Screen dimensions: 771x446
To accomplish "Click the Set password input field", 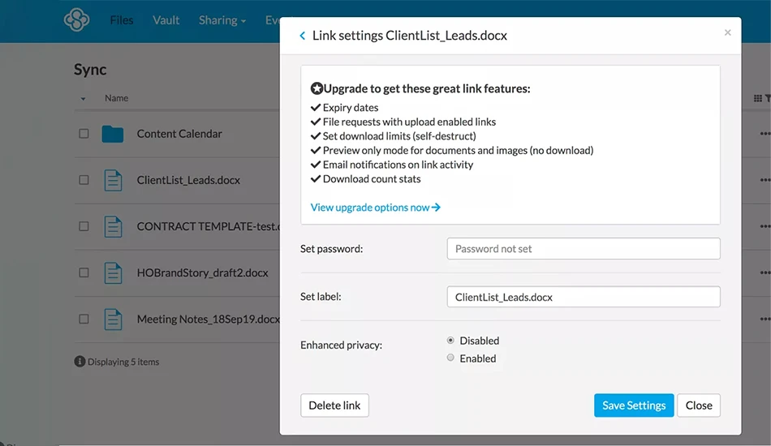I will 584,248.
